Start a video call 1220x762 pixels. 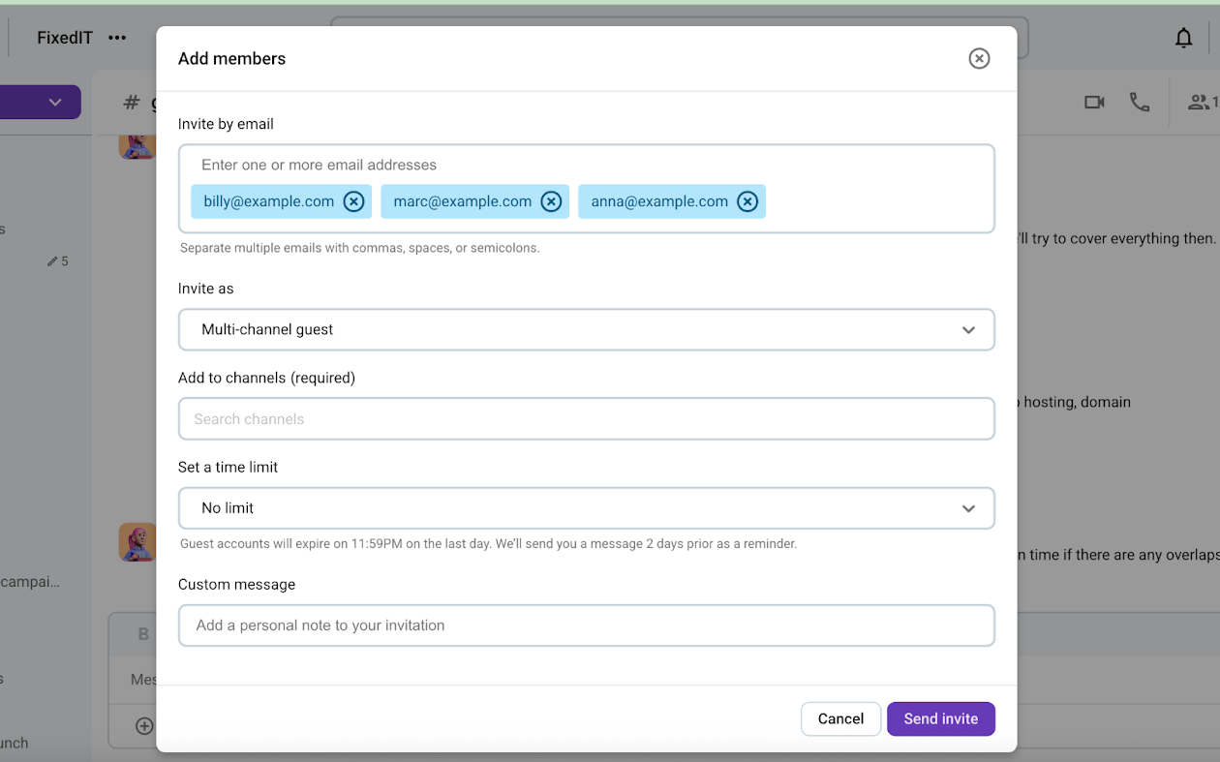click(x=1094, y=103)
